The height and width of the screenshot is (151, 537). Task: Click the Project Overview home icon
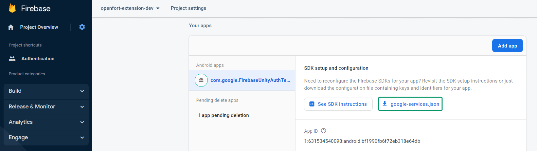tap(11, 27)
